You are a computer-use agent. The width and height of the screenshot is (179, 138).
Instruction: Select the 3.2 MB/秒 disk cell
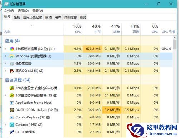[x=112, y=110]
